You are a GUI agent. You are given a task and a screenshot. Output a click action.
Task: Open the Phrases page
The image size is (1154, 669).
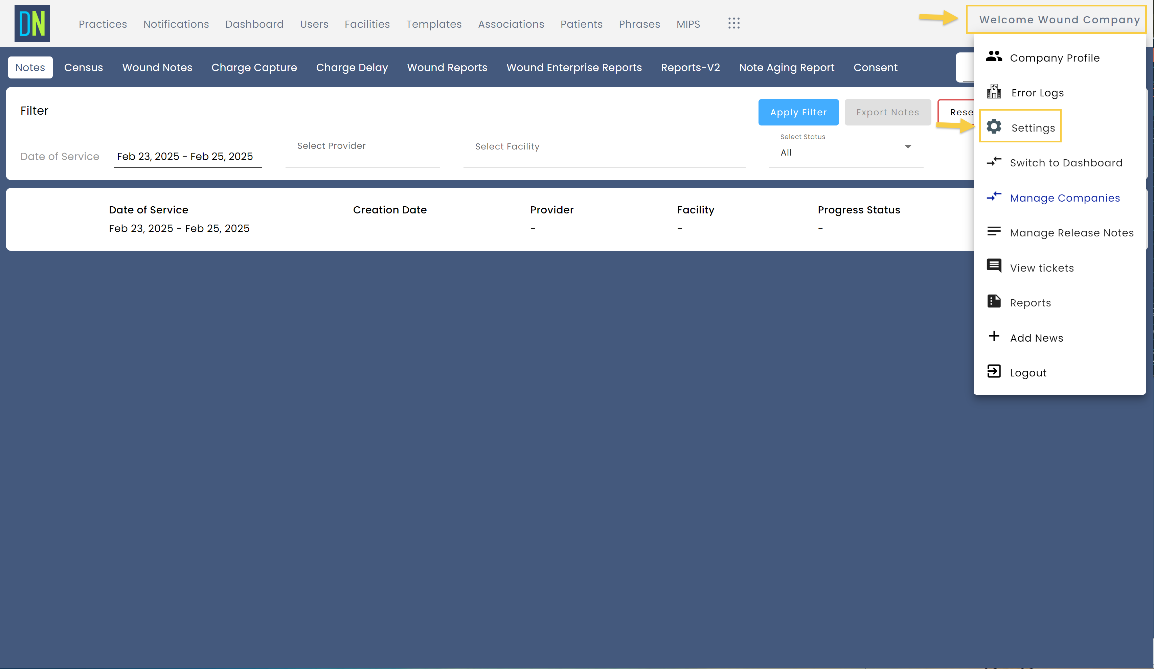tap(639, 24)
